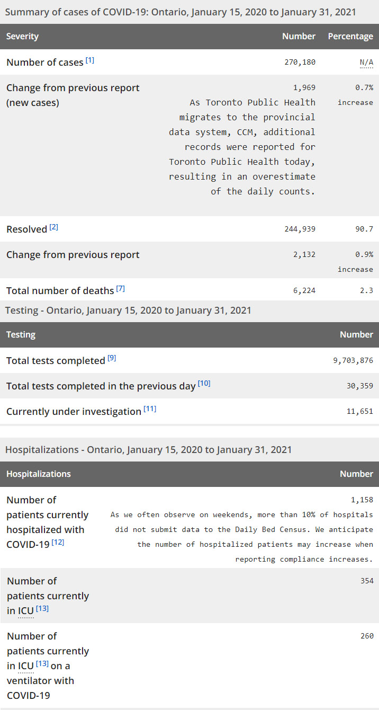Follow footnote 9 beside Total tests completed
Viewport: 379px width, 710px height.
[112, 358]
